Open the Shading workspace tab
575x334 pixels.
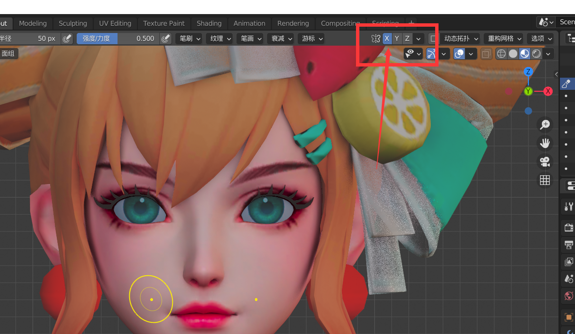209,23
